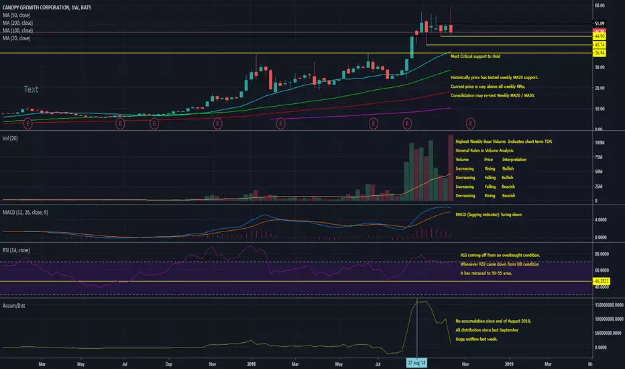
Task: Click the 'Most Critical support to Hold' note
Action: (x=475, y=56)
